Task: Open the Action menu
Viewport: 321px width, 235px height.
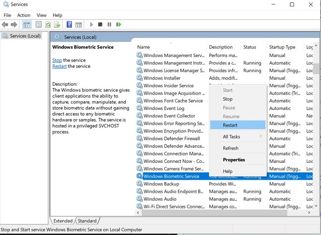Action: 24,15
